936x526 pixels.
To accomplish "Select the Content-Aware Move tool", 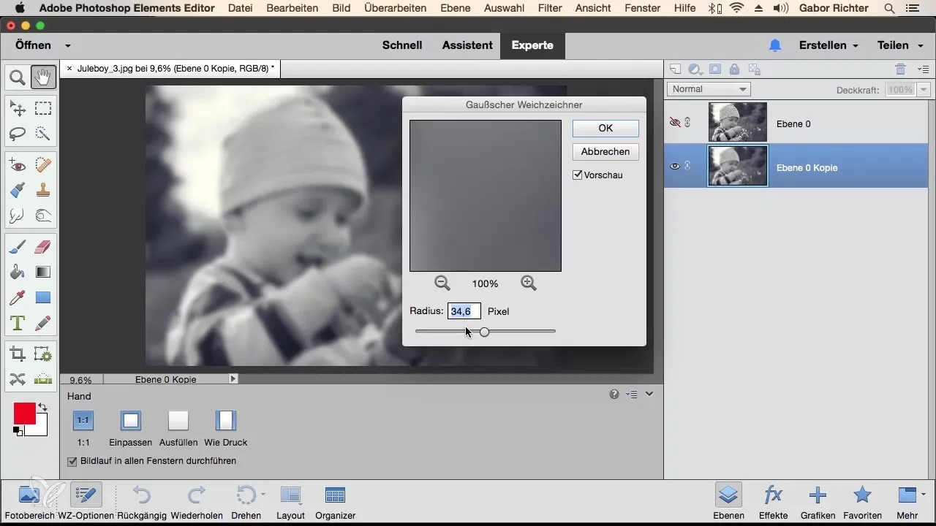I will pos(18,379).
